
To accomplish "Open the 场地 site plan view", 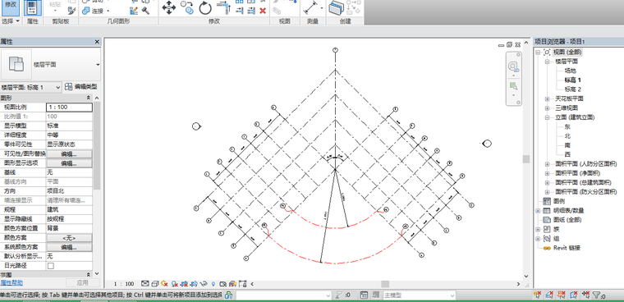I will pos(571,71).
